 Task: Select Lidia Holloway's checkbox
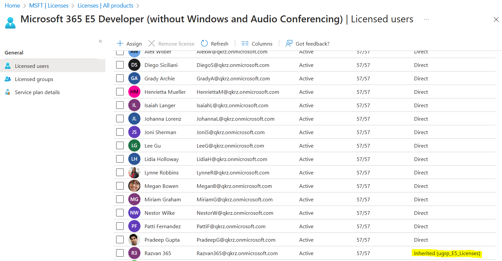click(120, 159)
